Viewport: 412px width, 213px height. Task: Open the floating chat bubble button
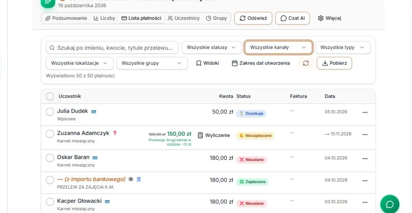[x=390, y=204]
